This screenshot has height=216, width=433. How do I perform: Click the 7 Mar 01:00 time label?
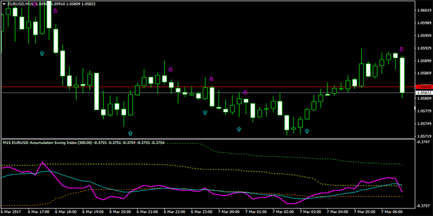click(256, 212)
